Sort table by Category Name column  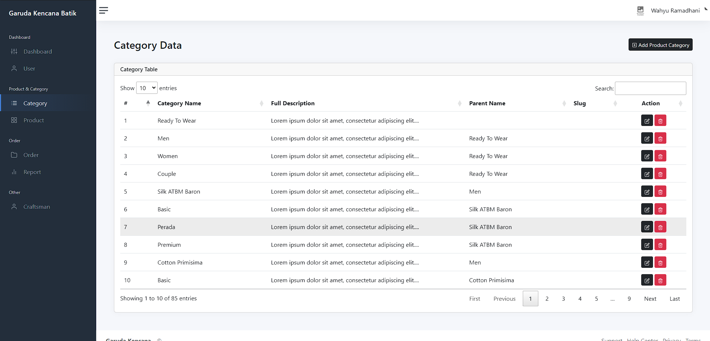pos(179,103)
